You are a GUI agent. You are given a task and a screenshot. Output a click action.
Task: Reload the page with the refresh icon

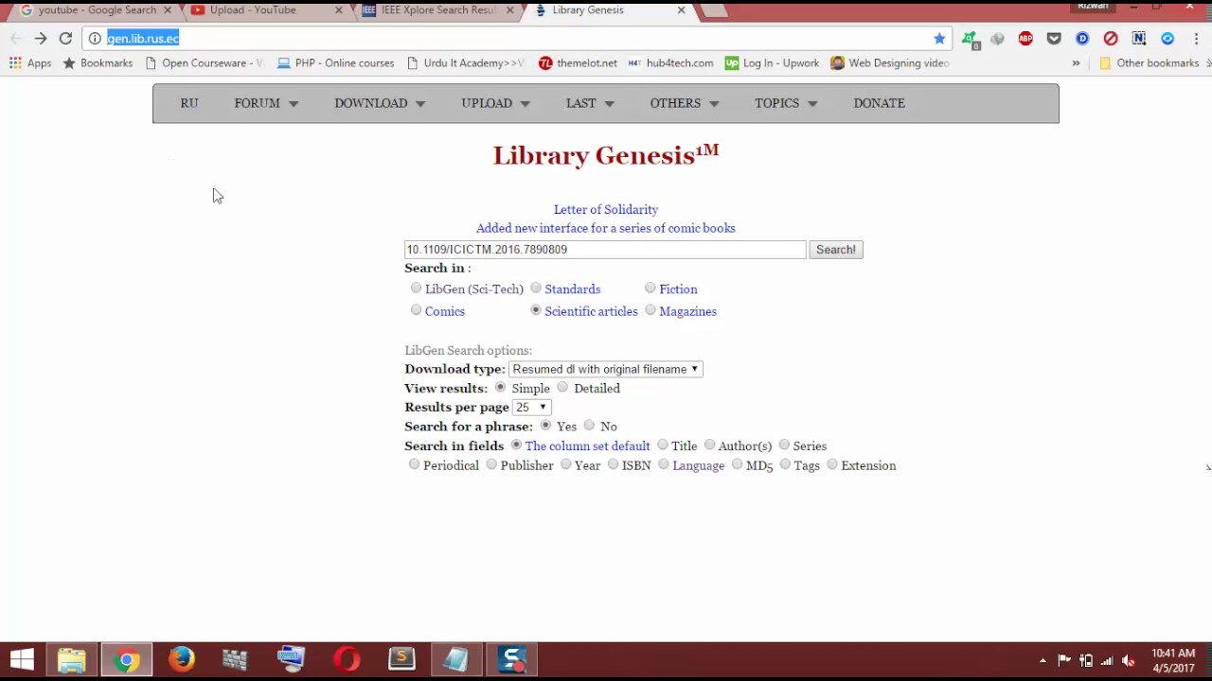point(65,38)
